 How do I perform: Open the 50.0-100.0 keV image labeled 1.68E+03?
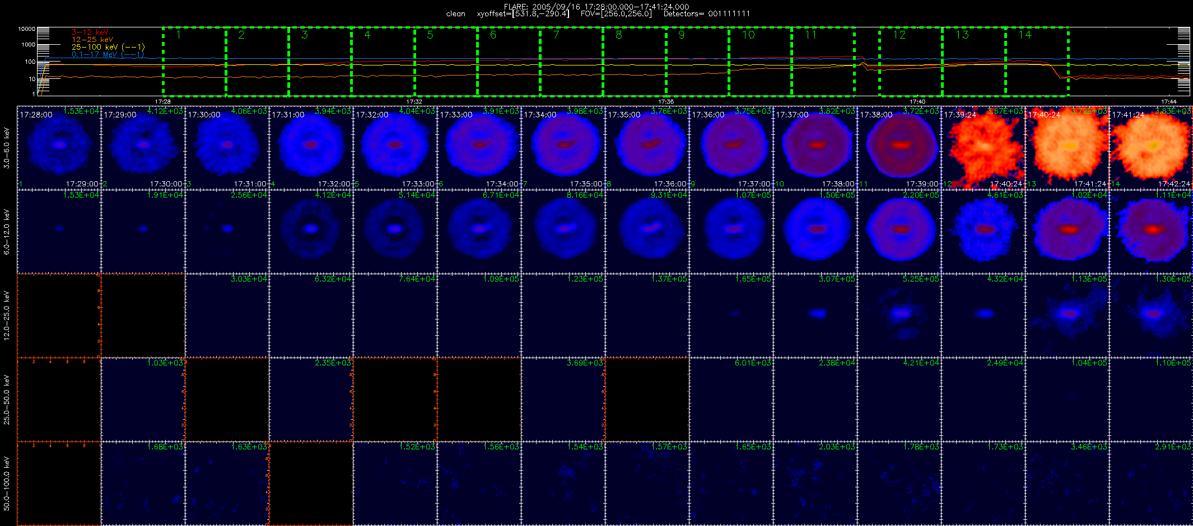tap(143, 483)
